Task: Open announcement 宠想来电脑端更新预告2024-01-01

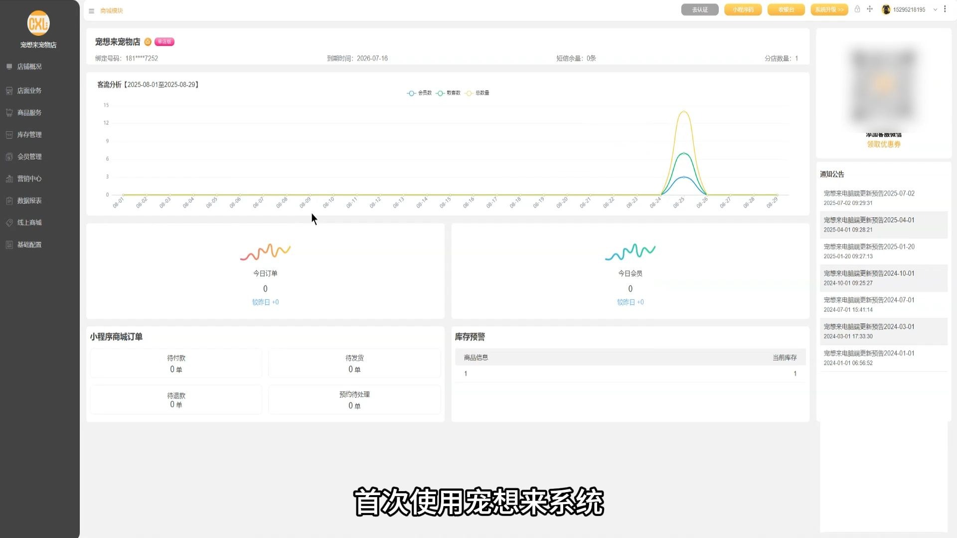Action: [883, 358]
